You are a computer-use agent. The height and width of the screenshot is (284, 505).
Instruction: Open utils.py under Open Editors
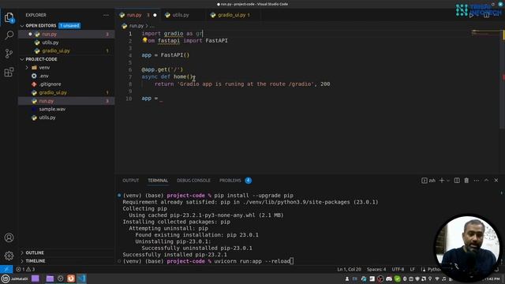[50, 43]
